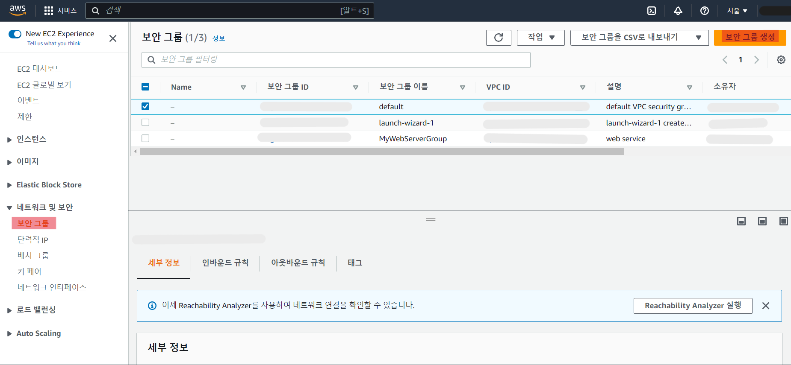
Task: Switch to the 인바운드 규칙 tab
Action: (x=225, y=263)
